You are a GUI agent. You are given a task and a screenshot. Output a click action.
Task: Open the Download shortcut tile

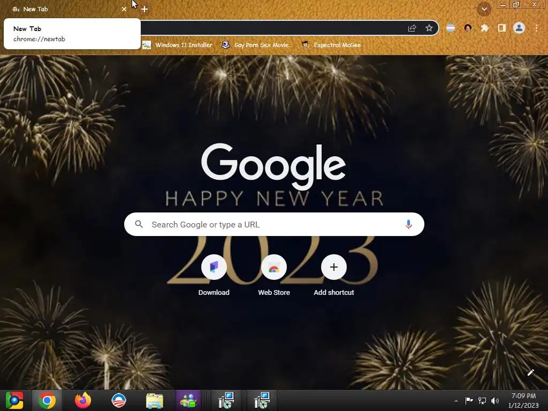pos(214,276)
